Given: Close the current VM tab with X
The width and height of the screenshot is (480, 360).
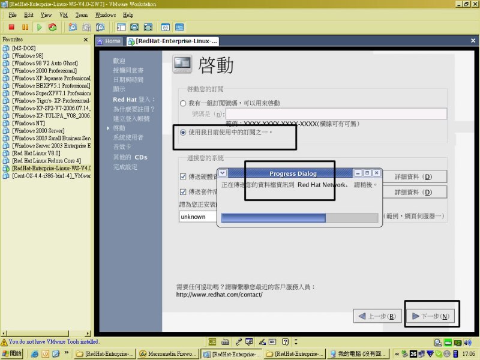Looking at the screenshot, I should click(473, 41).
